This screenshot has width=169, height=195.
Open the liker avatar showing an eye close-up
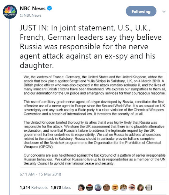coord(132,188)
